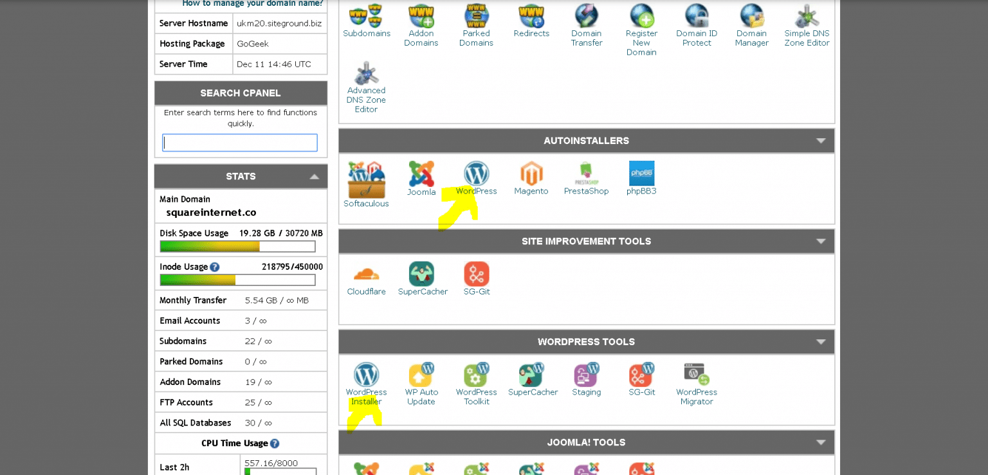Viewport: 988px width, 475px height.
Task: Open SG-Git under WordPress Tools
Action: [x=642, y=380]
